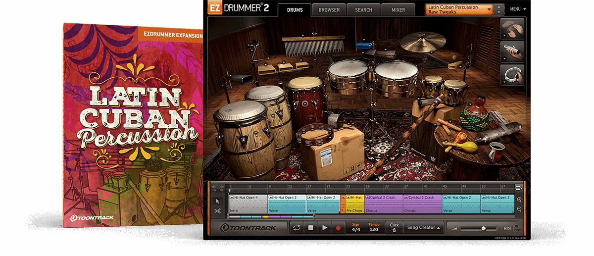Stop playback
594x256 pixels.
click(311, 228)
